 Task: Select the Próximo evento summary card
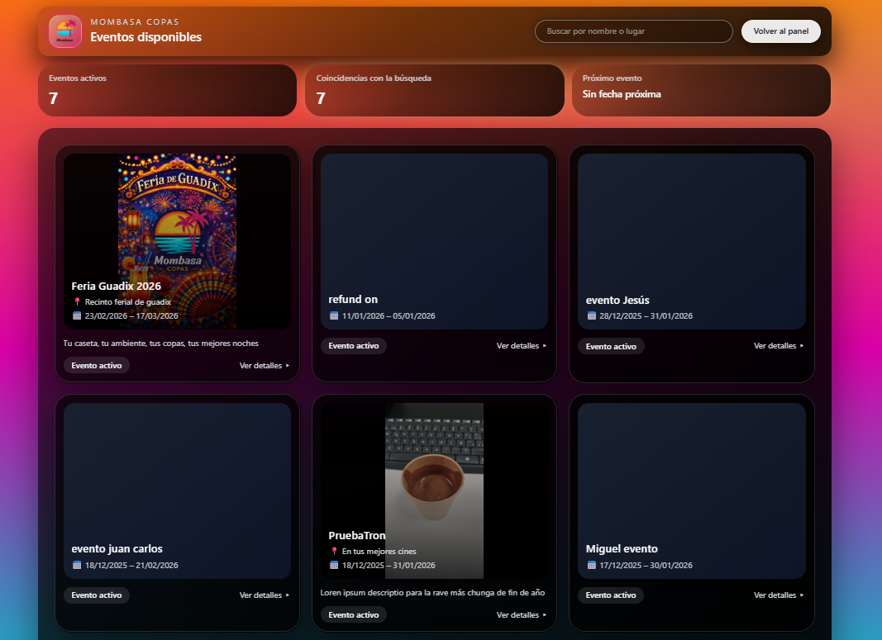701,91
